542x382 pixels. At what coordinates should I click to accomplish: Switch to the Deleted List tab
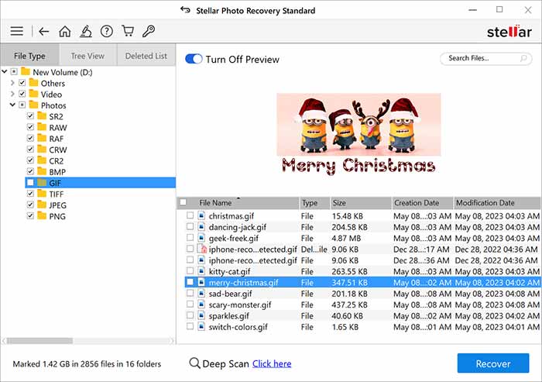[x=146, y=55]
